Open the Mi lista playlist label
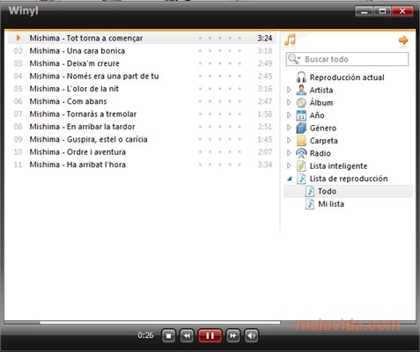This screenshot has height=352, width=420. tap(331, 204)
